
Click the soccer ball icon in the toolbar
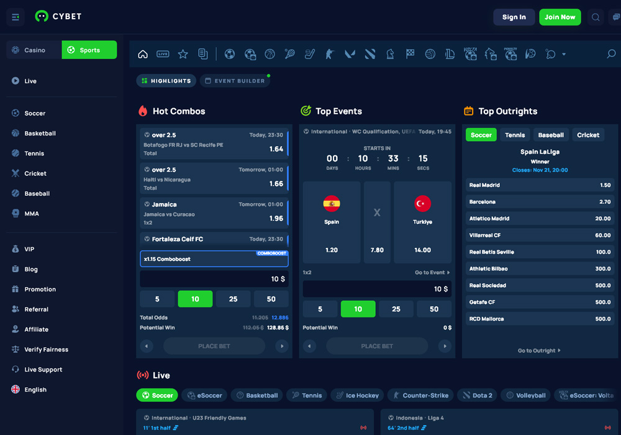tap(229, 54)
